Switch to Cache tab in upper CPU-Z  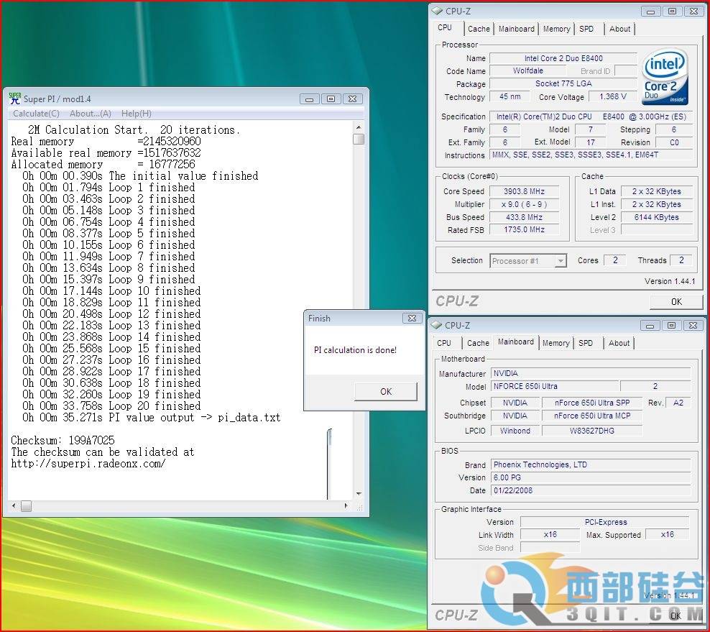479,29
